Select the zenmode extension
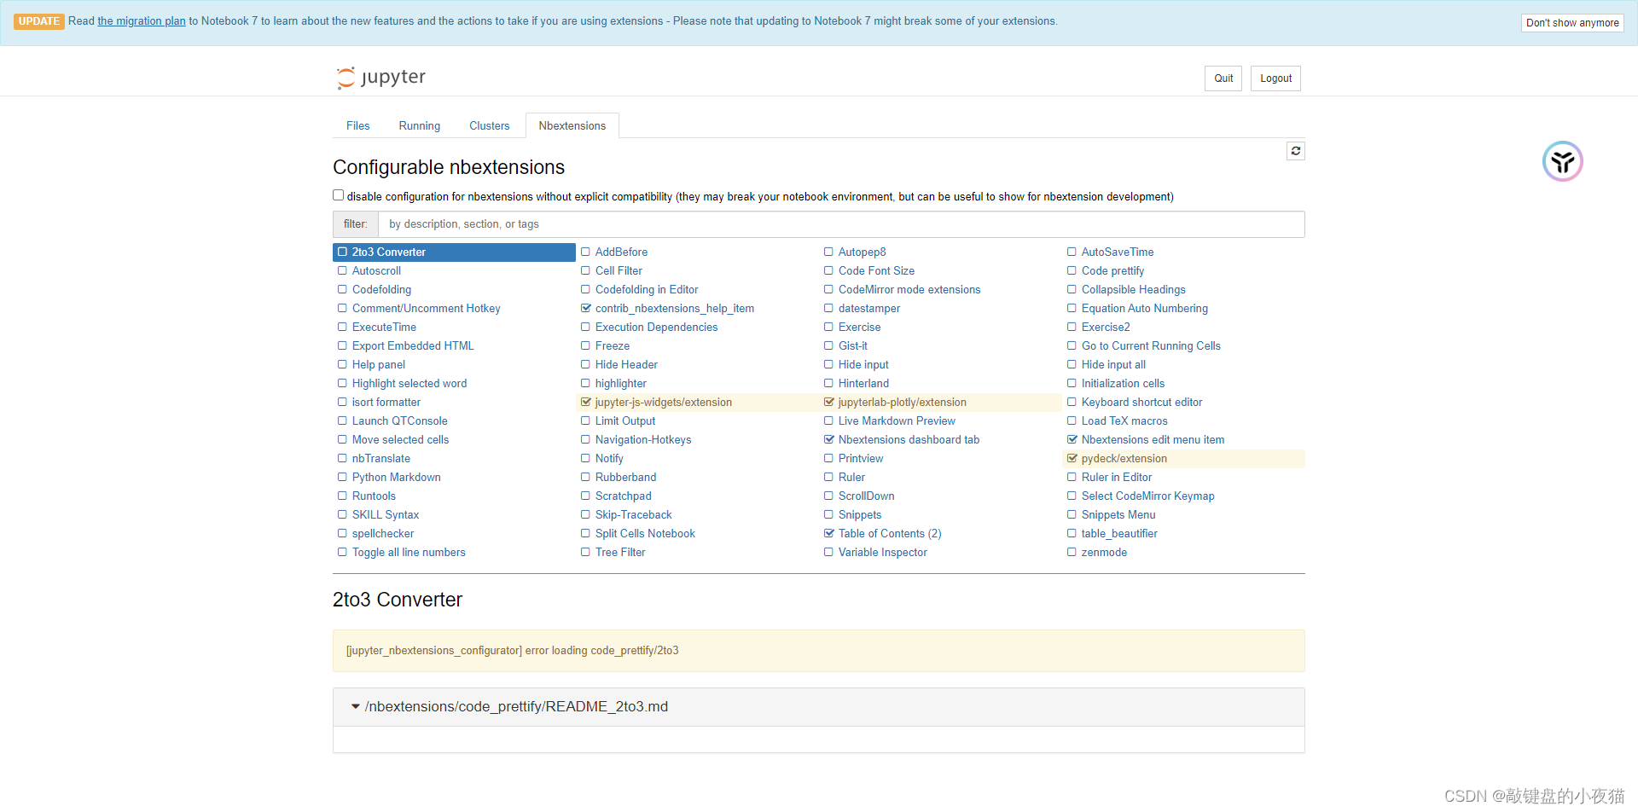The image size is (1638, 812). [x=1104, y=552]
